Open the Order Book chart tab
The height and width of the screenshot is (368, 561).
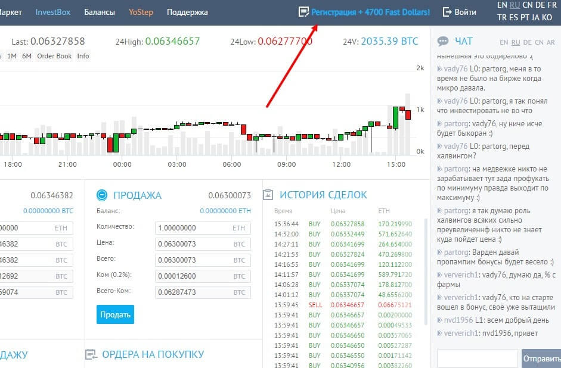[54, 56]
